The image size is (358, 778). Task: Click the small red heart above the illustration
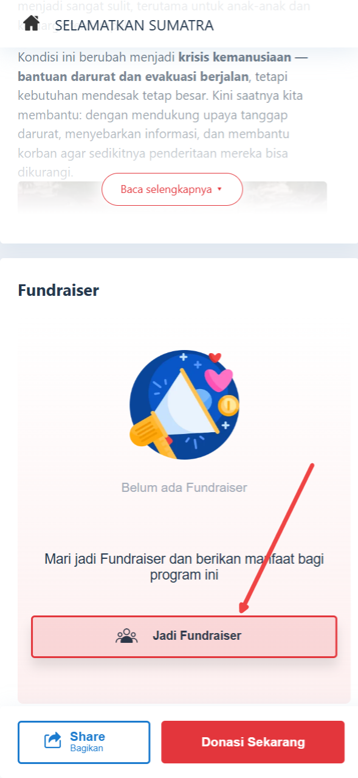pos(214,357)
